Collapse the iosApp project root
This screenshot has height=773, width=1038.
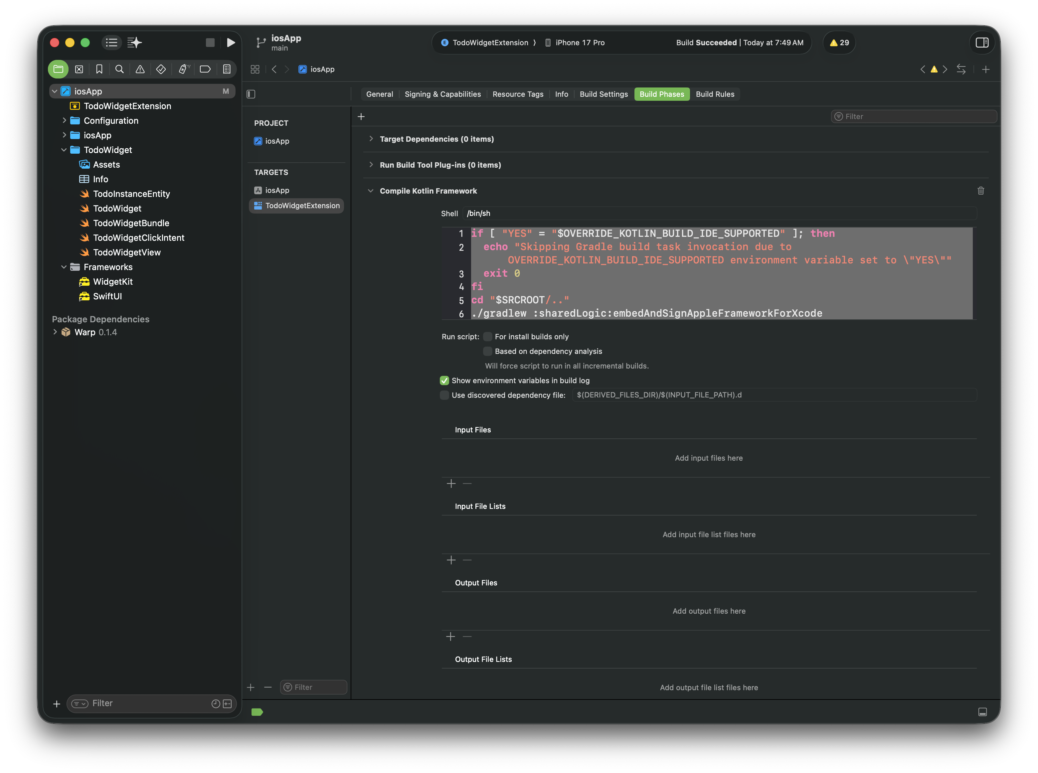(x=55, y=91)
